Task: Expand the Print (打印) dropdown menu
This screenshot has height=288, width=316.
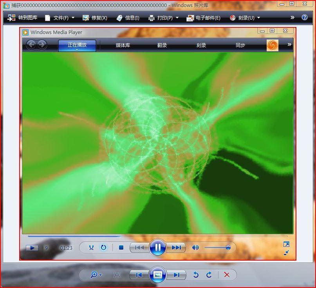Action: point(177,18)
